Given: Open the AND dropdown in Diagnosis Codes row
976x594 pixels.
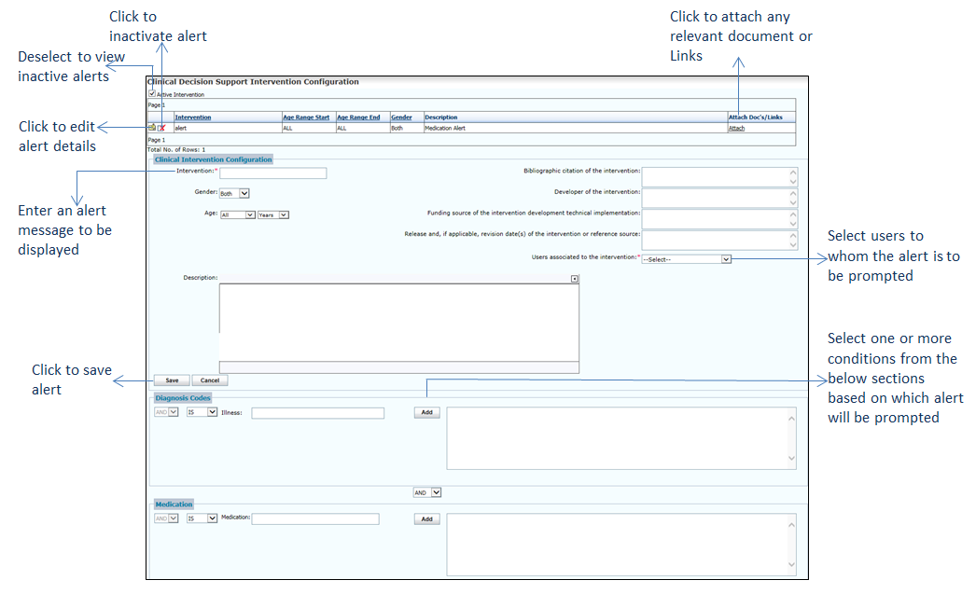Looking at the screenshot, I should tap(166, 412).
